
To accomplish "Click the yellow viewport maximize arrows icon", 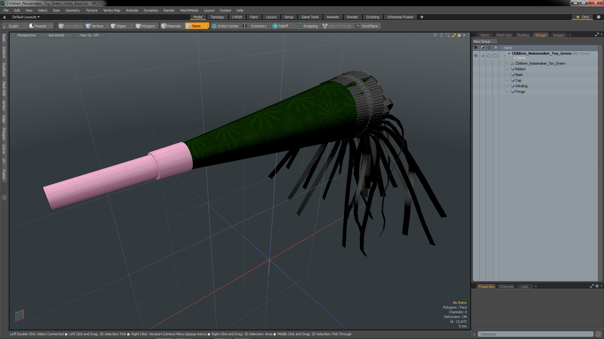I will point(454,35).
